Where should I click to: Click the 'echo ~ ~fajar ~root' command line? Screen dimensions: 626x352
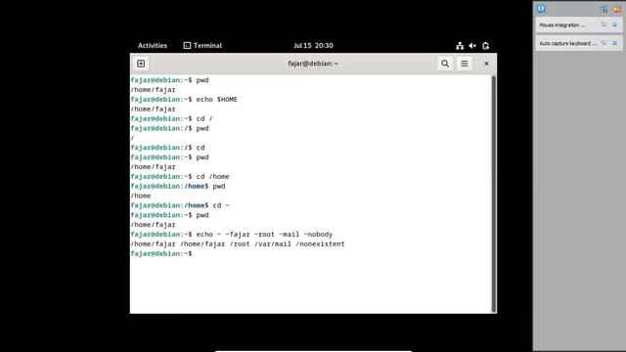coord(232,235)
